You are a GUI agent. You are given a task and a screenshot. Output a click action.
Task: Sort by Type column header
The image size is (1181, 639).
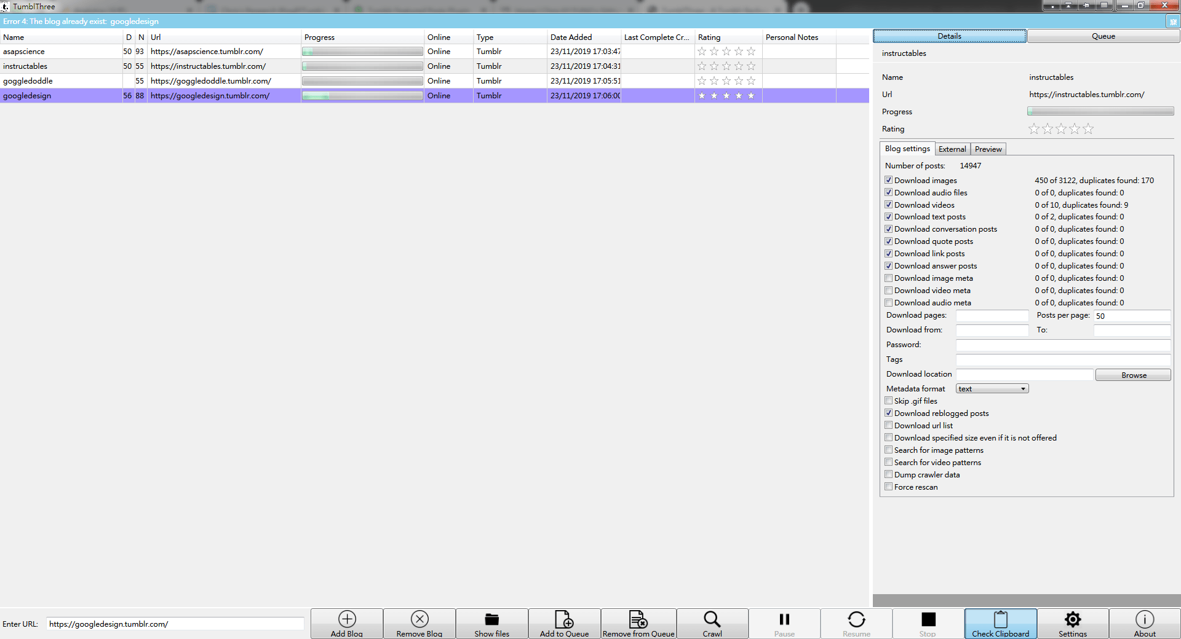[x=510, y=37]
